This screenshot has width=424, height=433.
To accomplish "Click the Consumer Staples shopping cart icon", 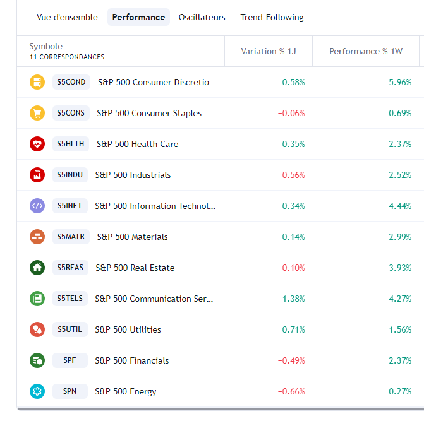I will click(x=37, y=113).
